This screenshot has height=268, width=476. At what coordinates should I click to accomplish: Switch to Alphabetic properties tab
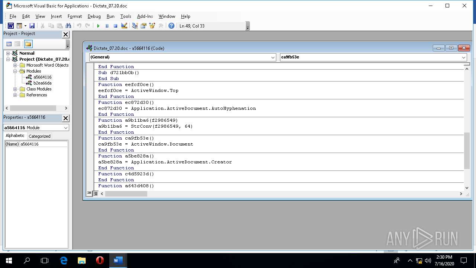coord(15,136)
